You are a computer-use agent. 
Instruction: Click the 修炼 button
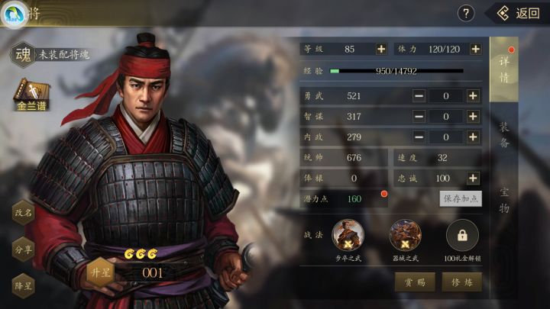[461, 282]
